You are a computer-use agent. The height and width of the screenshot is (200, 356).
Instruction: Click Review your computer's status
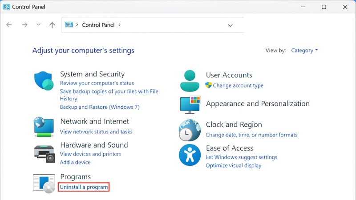point(97,83)
